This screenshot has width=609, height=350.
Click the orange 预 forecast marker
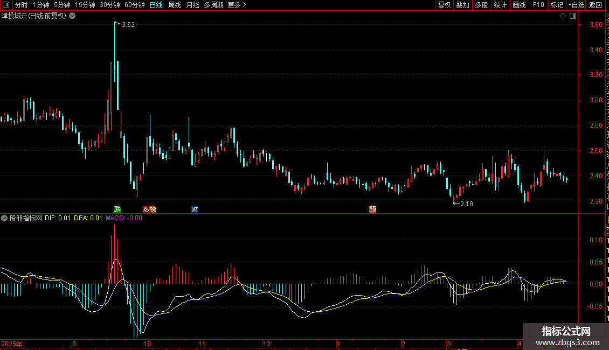point(372,209)
